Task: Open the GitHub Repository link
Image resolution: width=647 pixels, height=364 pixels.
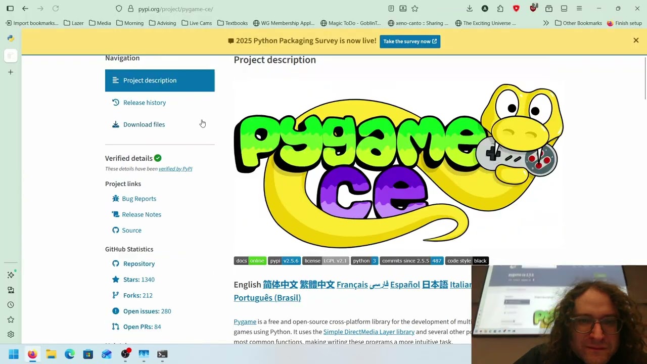Action: [x=139, y=263]
